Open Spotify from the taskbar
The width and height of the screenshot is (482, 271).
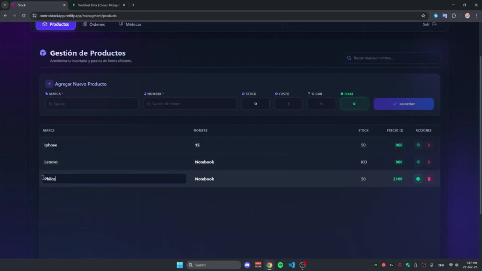tap(281, 265)
